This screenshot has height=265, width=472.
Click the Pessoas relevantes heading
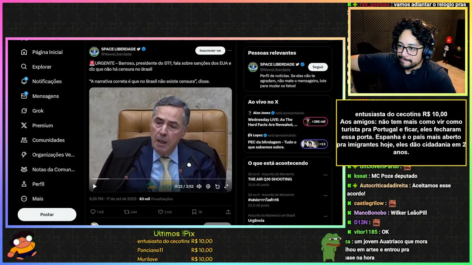point(272,53)
